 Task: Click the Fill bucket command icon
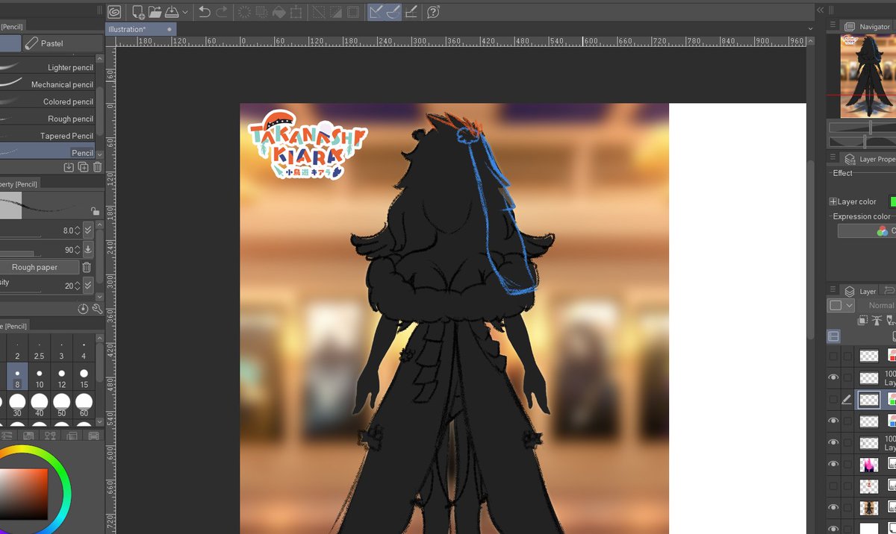[279, 11]
